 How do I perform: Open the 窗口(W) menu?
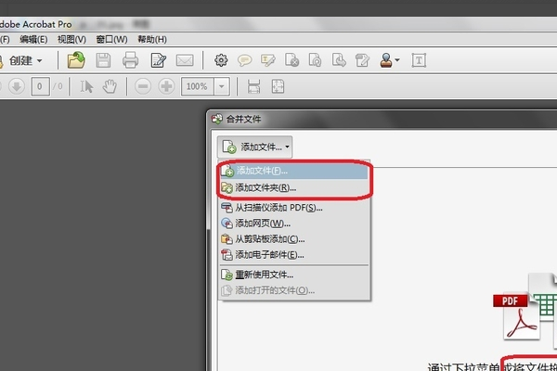click(x=111, y=39)
